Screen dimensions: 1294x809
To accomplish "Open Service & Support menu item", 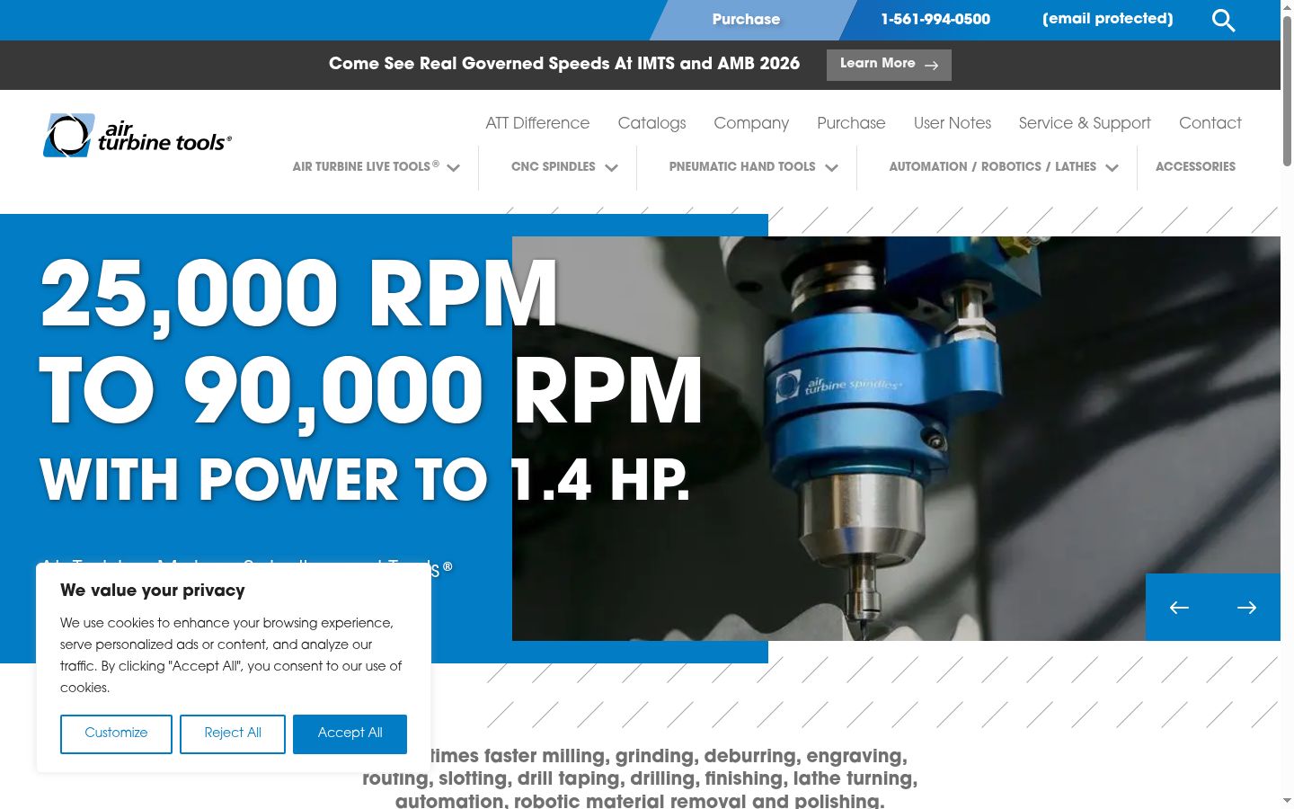I will click(x=1085, y=123).
